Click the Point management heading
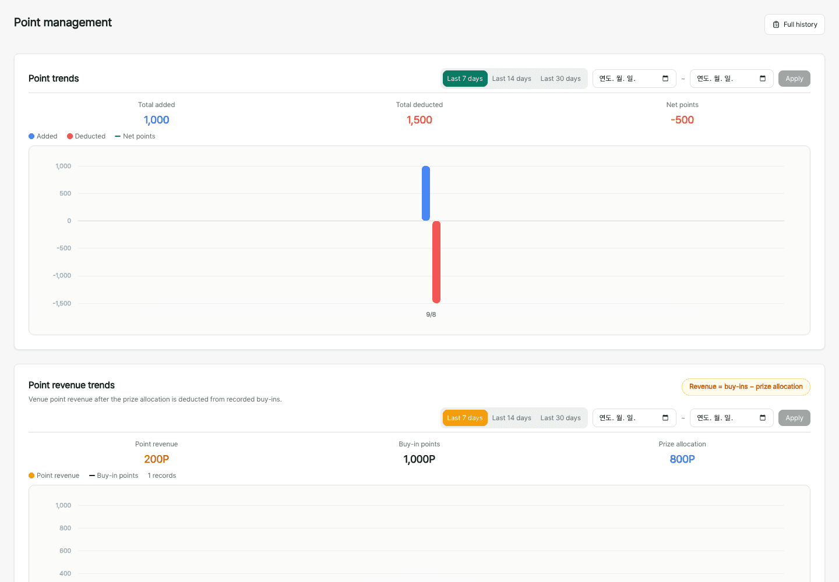 (x=63, y=23)
